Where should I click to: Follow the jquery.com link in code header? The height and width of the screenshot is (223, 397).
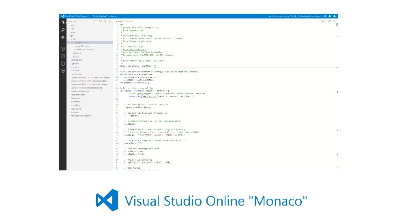(x=133, y=30)
